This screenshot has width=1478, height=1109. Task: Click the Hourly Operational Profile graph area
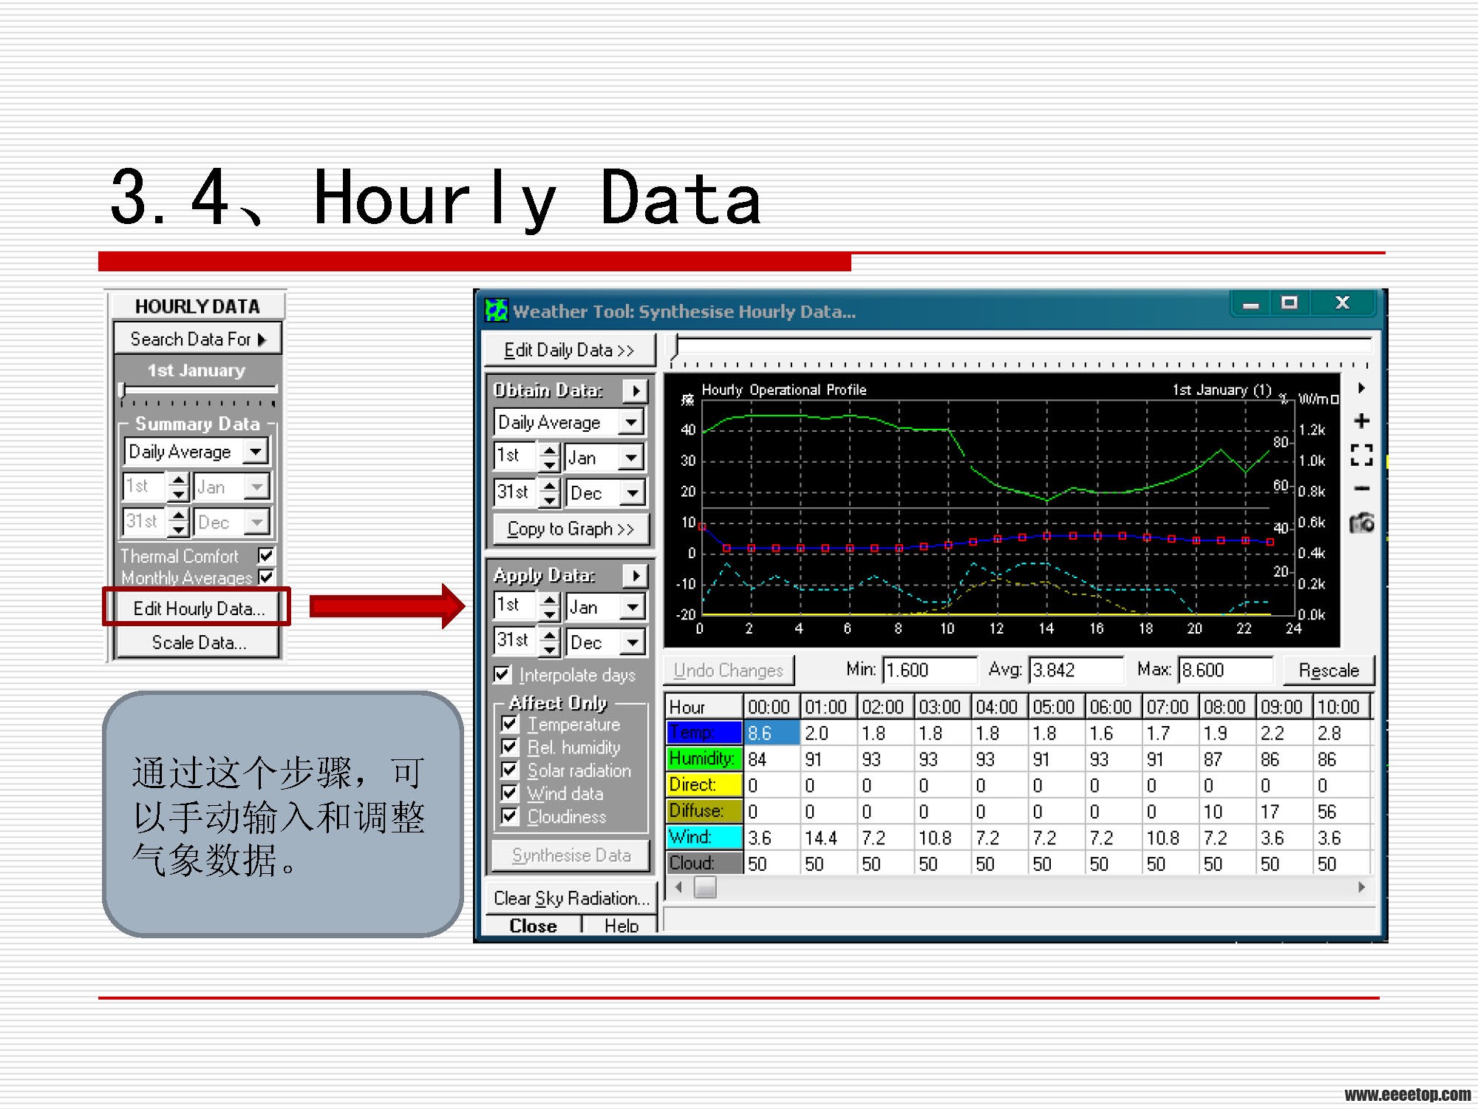(1001, 510)
